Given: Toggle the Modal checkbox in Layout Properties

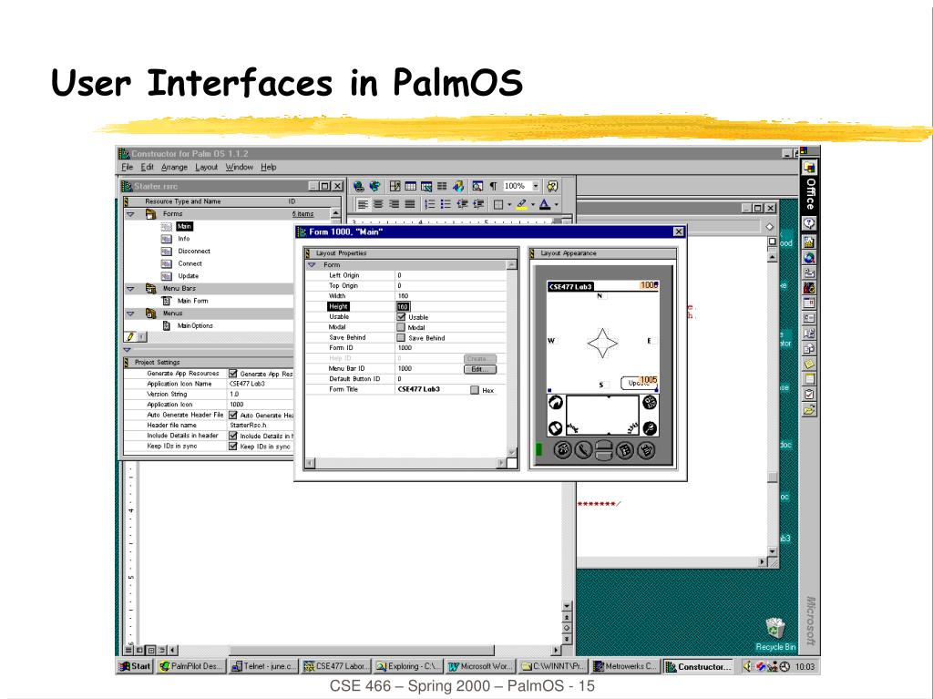Looking at the screenshot, I should 401,327.
